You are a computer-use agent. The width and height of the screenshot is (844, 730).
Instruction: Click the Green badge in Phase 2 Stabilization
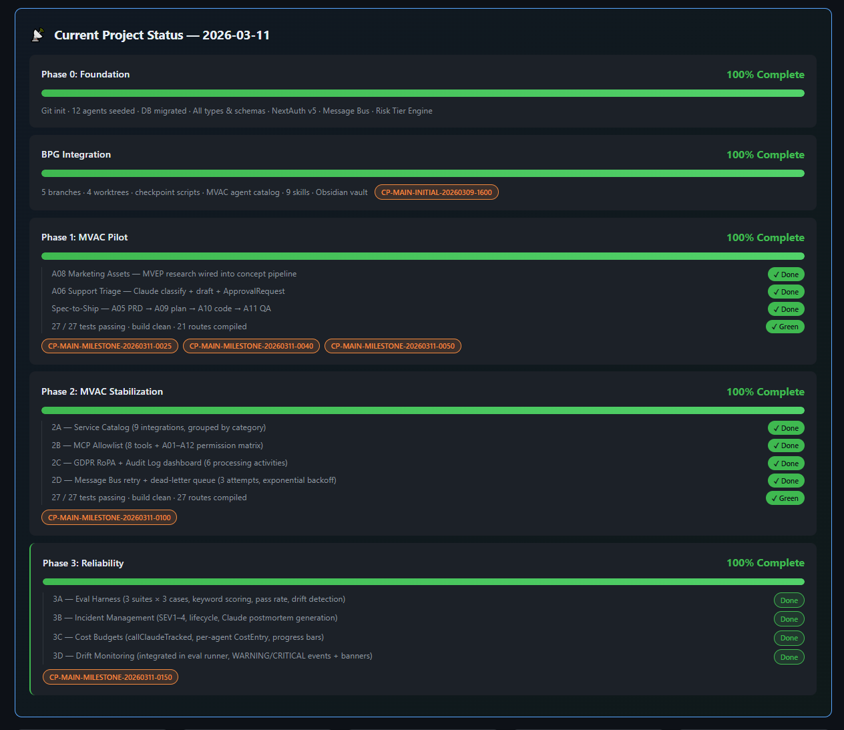[x=785, y=498]
